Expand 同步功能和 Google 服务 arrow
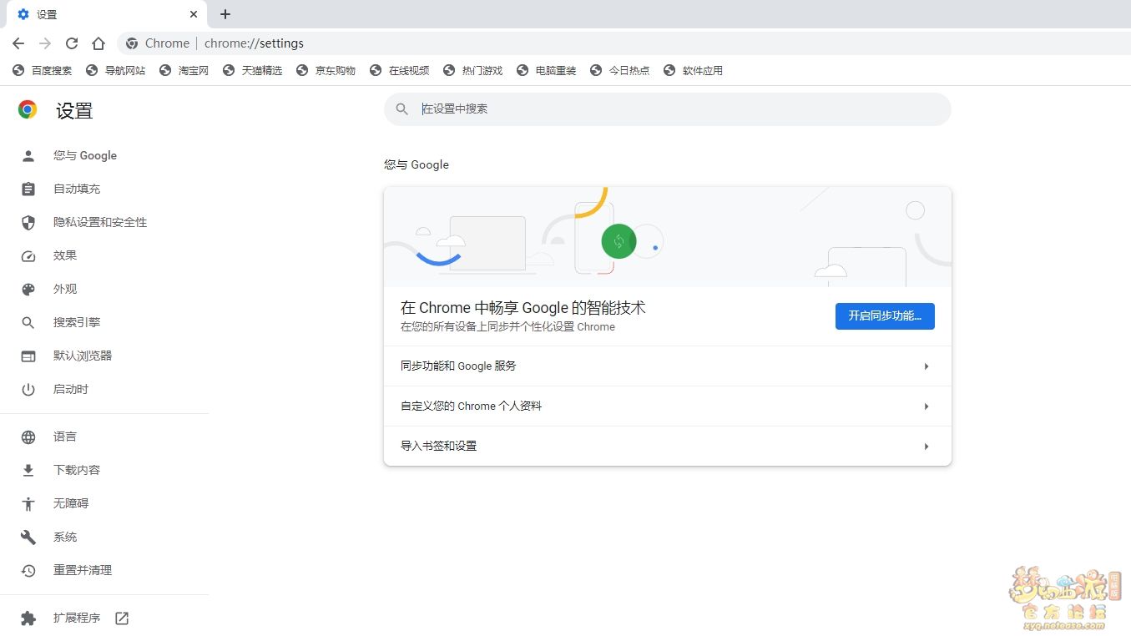This screenshot has width=1131, height=636. [927, 366]
